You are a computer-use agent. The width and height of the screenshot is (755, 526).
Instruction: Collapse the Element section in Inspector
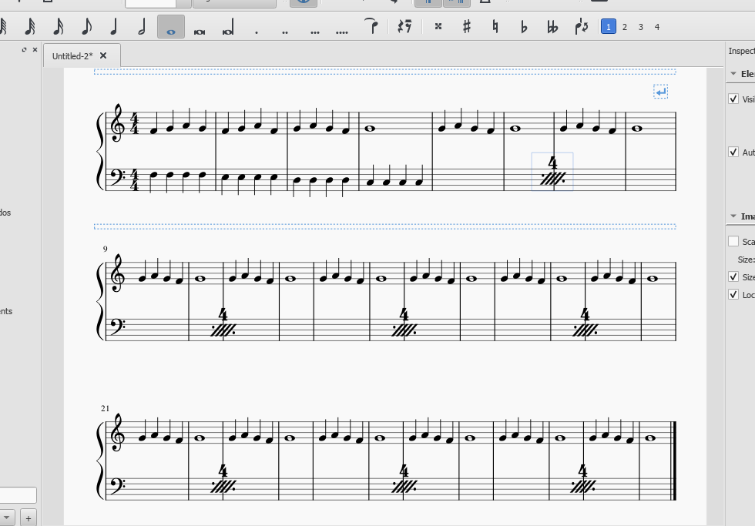tap(735, 74)
